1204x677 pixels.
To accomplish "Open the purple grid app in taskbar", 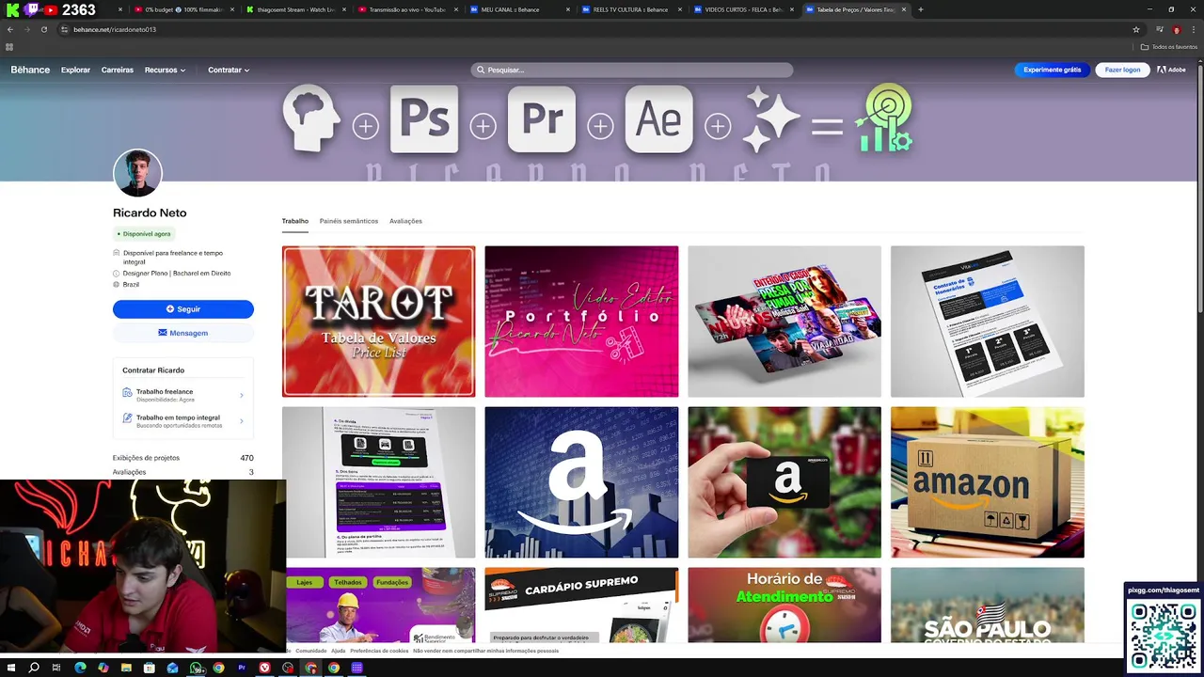I will [356, 668].
